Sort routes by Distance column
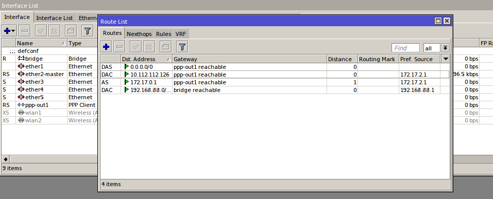This screenshot has height=199, width=493. [x=343, y=59]
